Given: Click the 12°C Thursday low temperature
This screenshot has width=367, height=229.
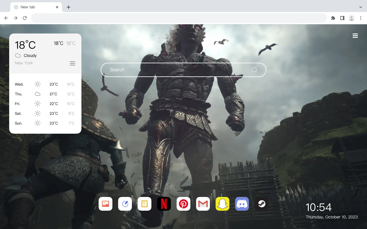Looking at the screenshot, I should (x=71, y=94).
